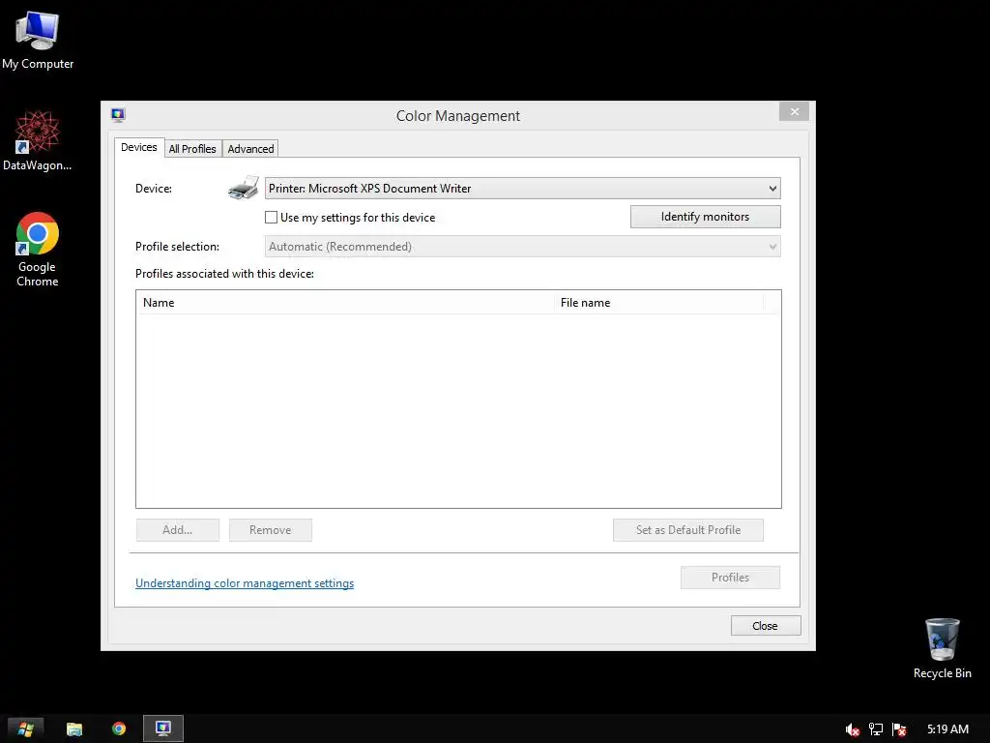
Task: Click the muted volume tray icon
Action: pos(852,729)
